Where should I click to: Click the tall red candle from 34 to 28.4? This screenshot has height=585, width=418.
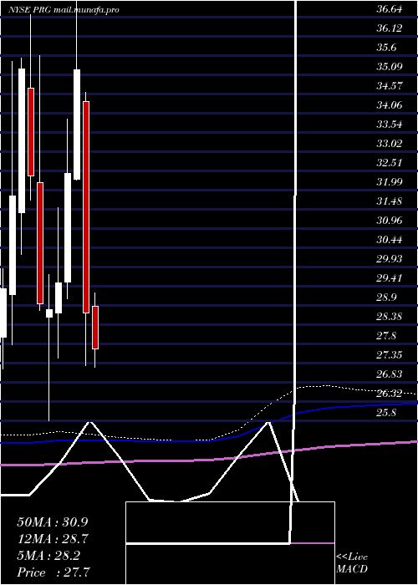(86, 207)
